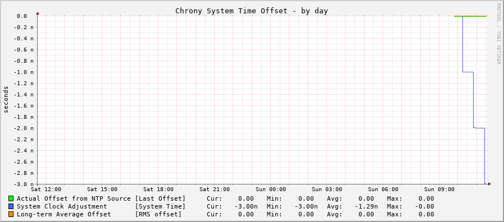Select the 'System Clock Adjustment' legend label
The width and height of the screenshot is (504, 222).
[62, 206]
